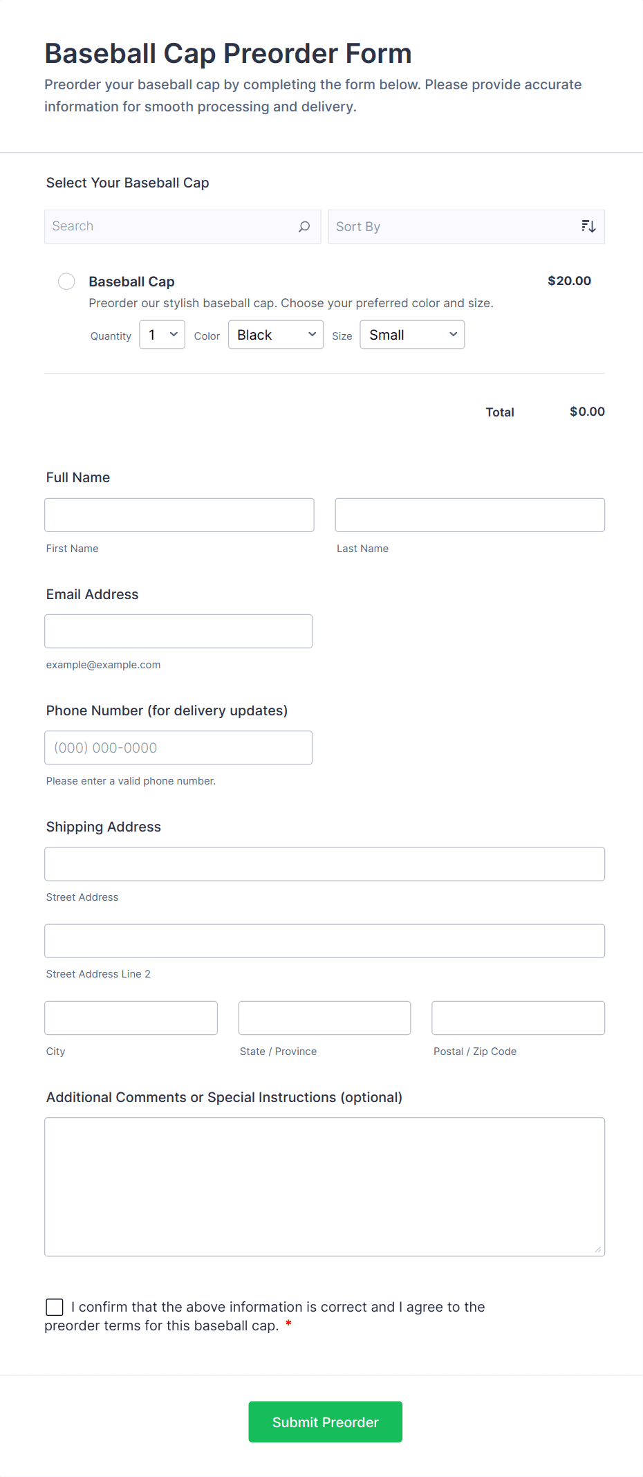Open the Sort By selector
Viewport: 643px width, 1477px height.
(456, 226)
